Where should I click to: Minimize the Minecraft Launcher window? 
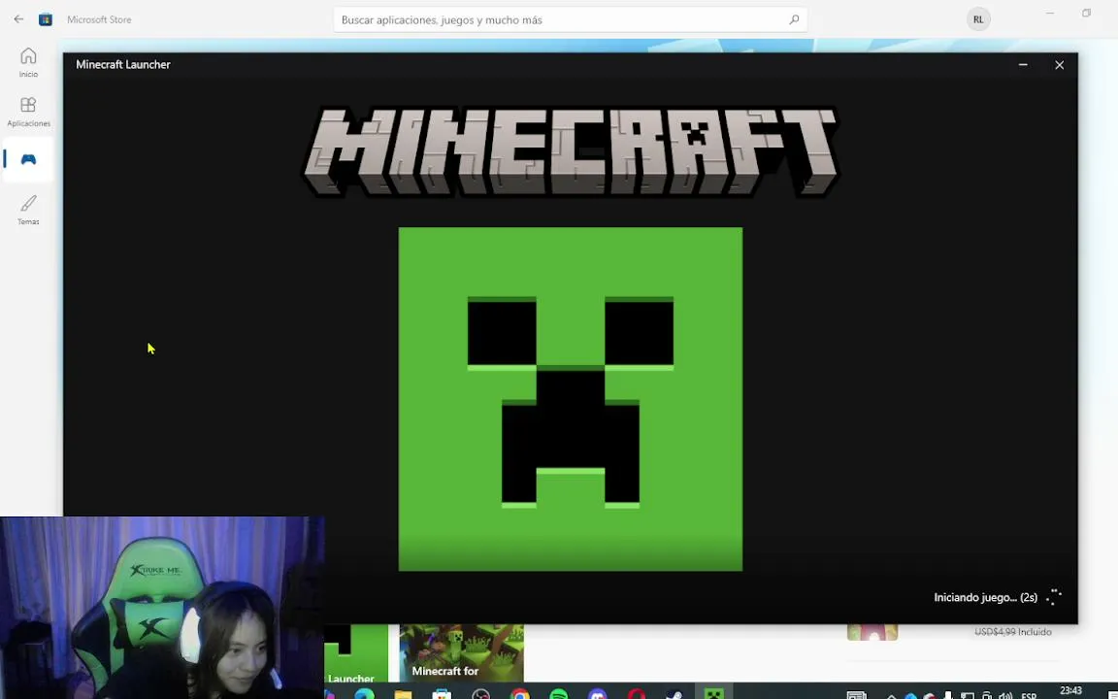[x=1023, y=65]
